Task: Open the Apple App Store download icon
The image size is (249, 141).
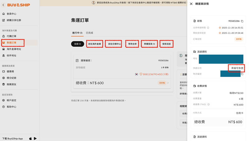Action: coord(31,139)
